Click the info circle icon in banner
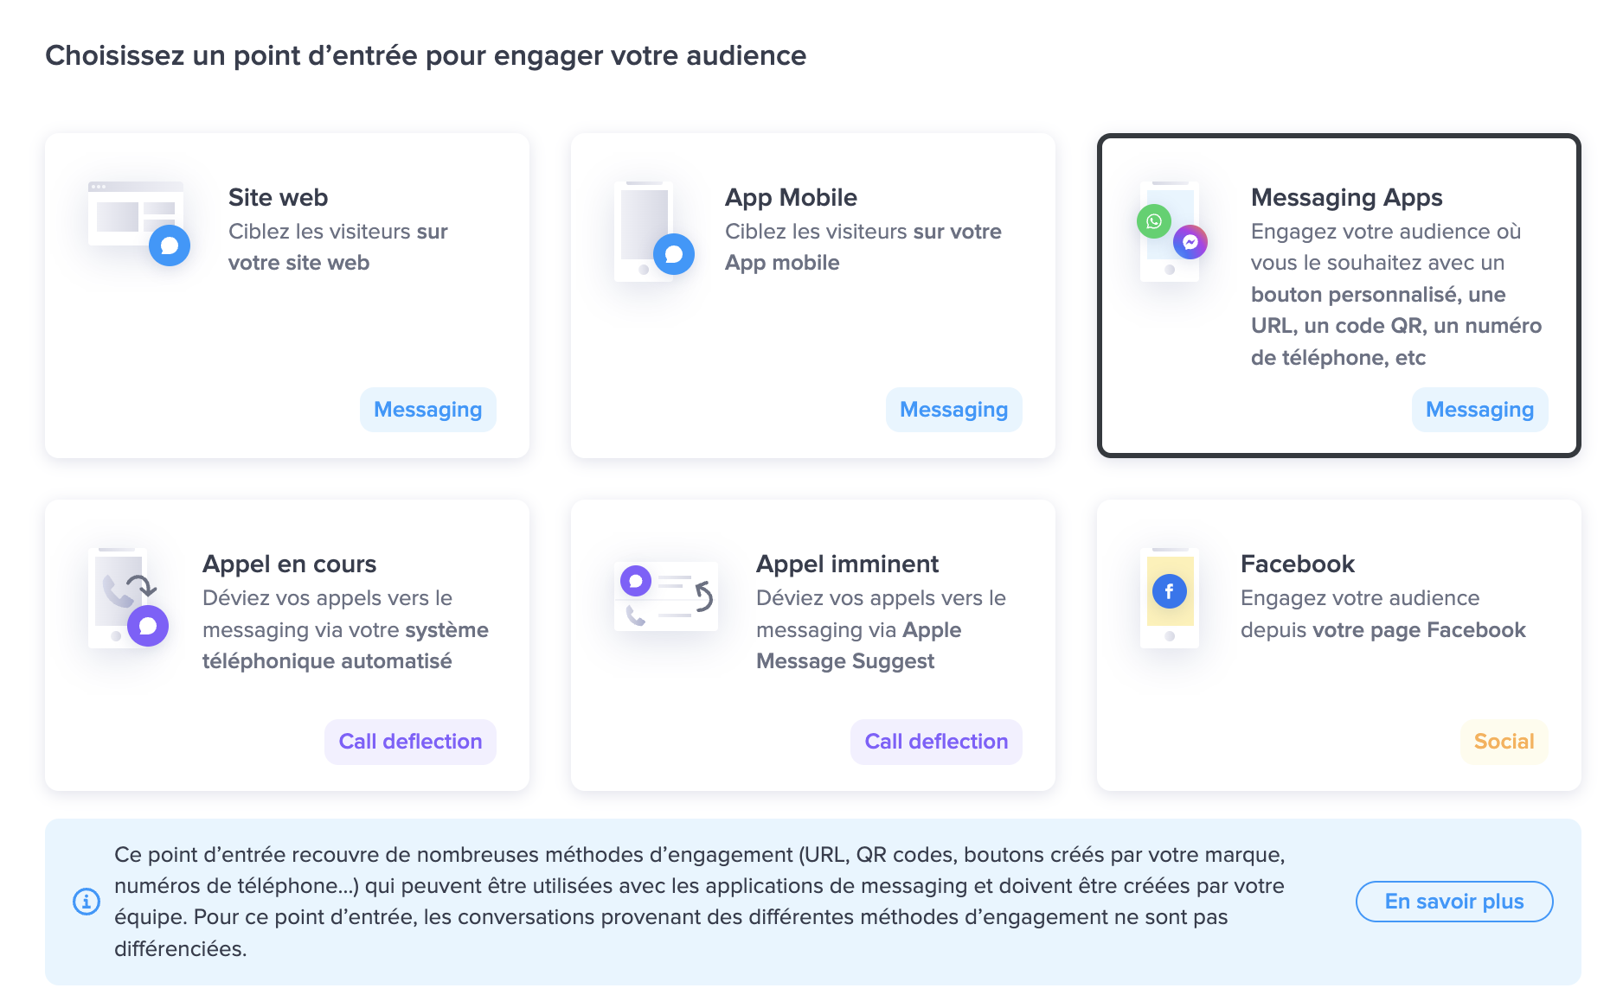Viewport: 1623px width, 1001px height. pyautogui.click(x=87, y=902)
